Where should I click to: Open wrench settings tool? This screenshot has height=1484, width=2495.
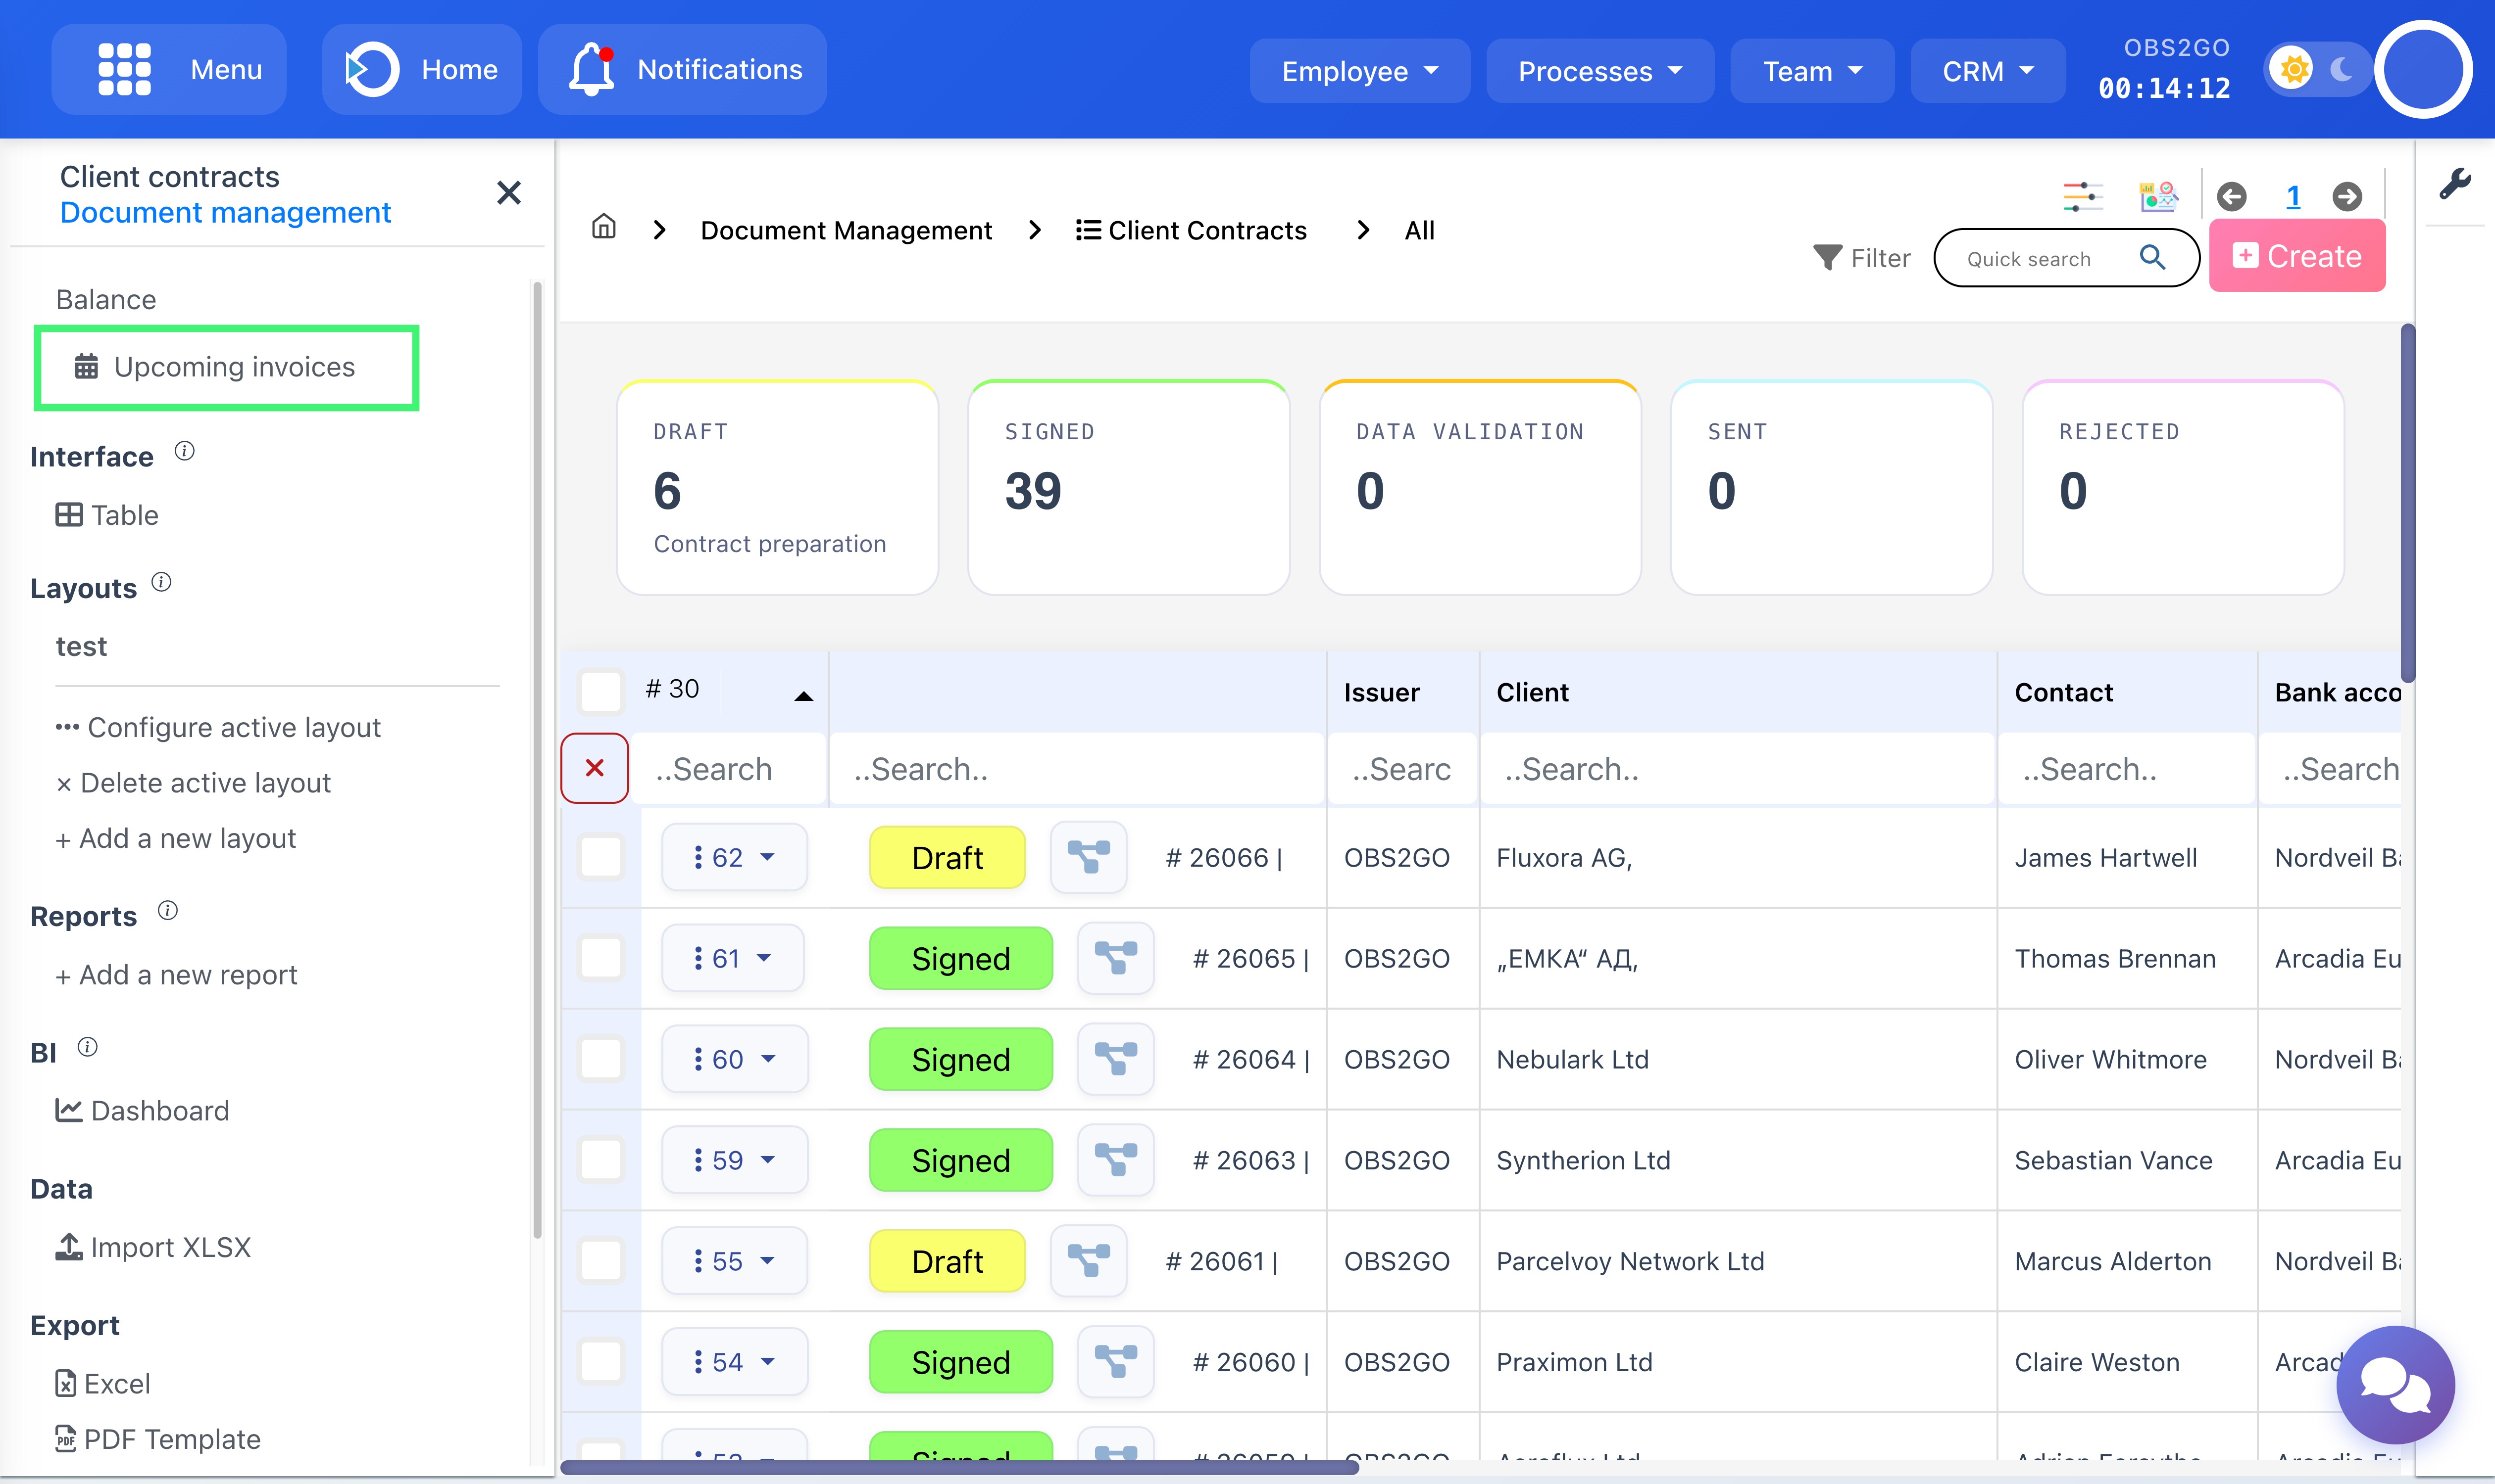tap(2455, 184)
